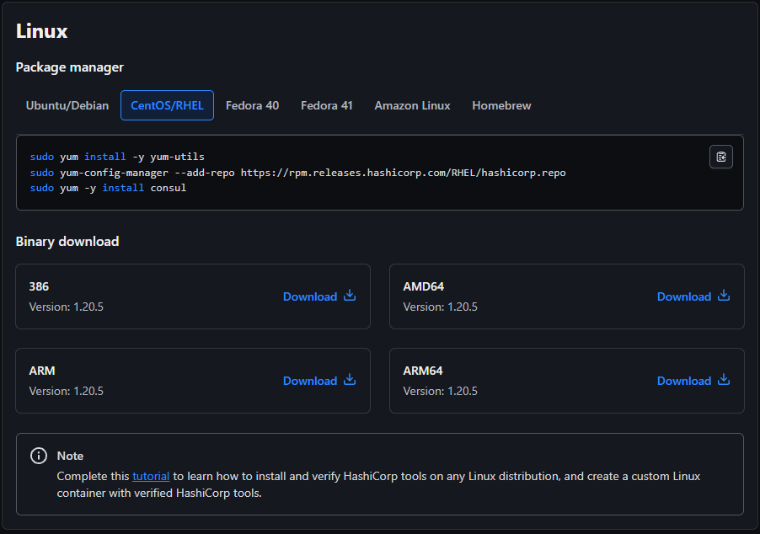Click the hashicorp.repo URL in the code block
Image resolution: width=760 pixels, height=534 pixels.
(x=404, y=173)
